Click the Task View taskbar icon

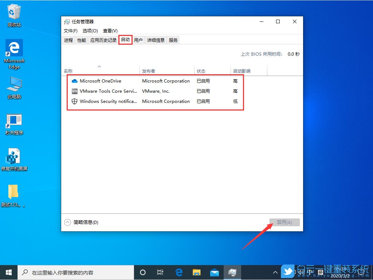point(160,272)
